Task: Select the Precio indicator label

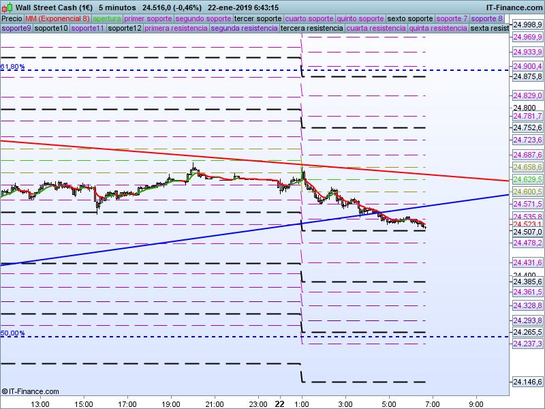Action: pyautogui.click(x=12, y=19)
